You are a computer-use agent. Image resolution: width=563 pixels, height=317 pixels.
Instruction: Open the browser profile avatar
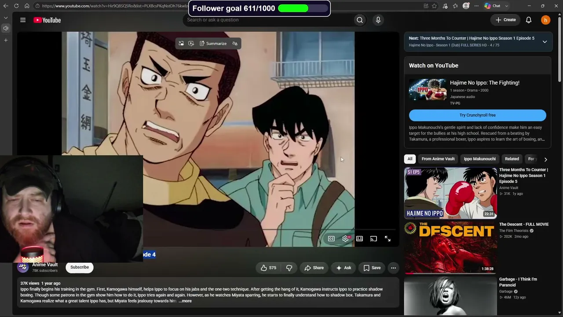click(466, 6)
